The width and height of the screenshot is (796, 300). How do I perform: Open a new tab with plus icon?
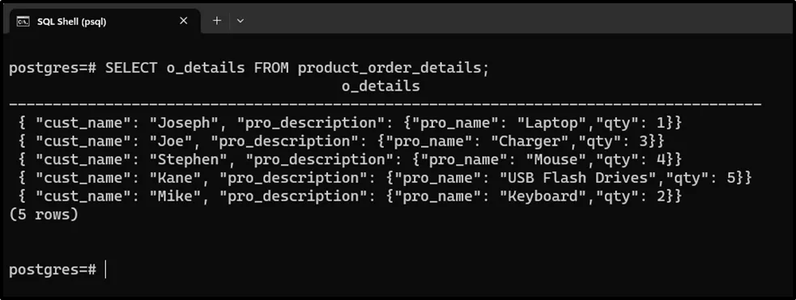coord(217,21)
